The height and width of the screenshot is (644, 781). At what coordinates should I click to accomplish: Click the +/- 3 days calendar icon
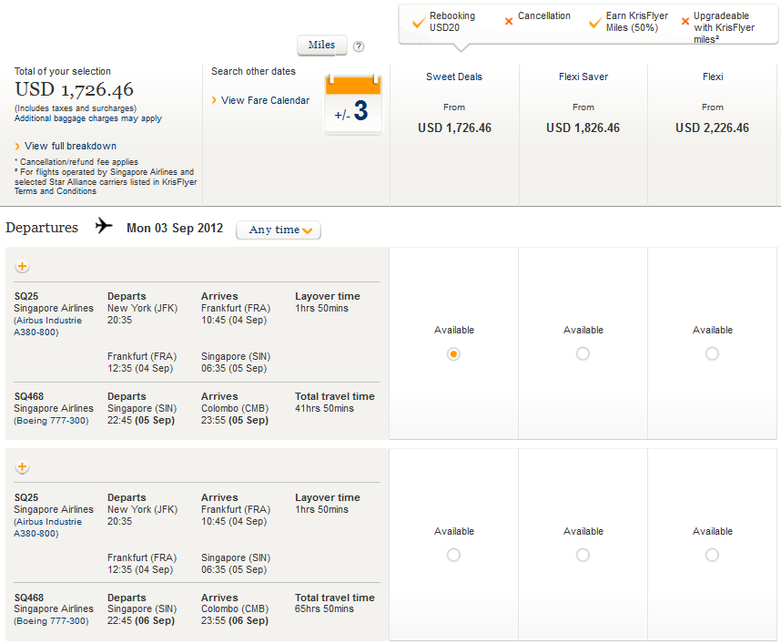click(353, 106)
